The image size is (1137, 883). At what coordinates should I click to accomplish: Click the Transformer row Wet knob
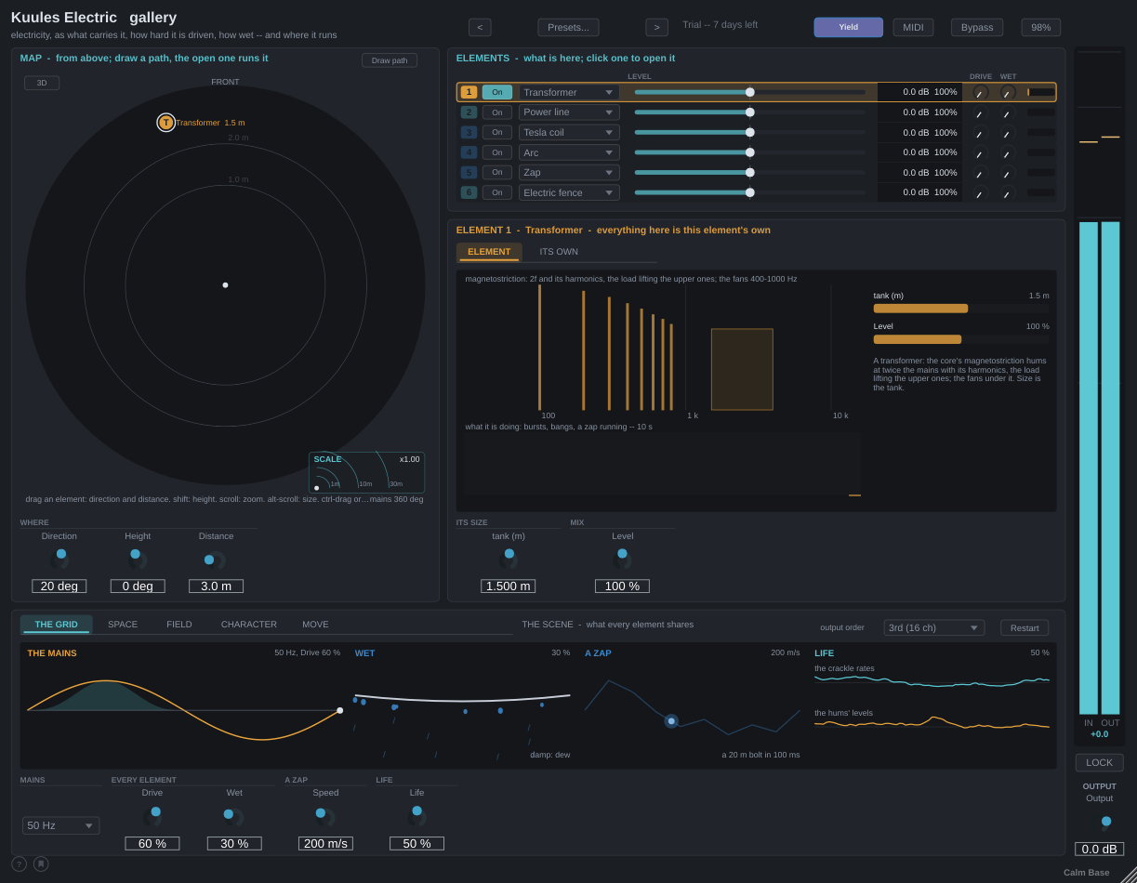(x=1008, y=92)
